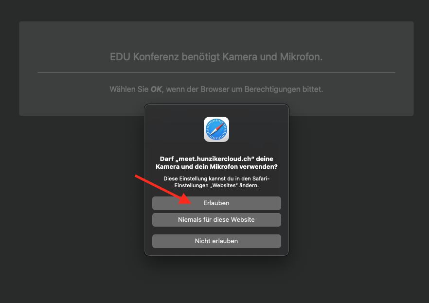Click the tail end of the red arrow

click(137, 176)
